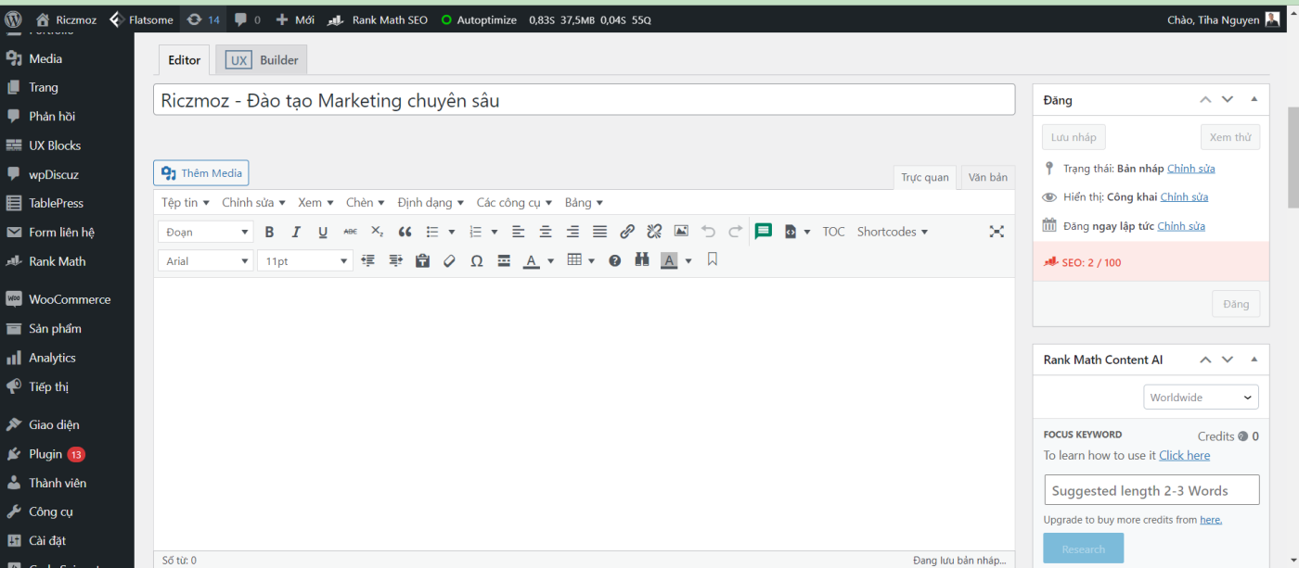
Task: Insert special character omega icon
Action: (x=477, y=261)
